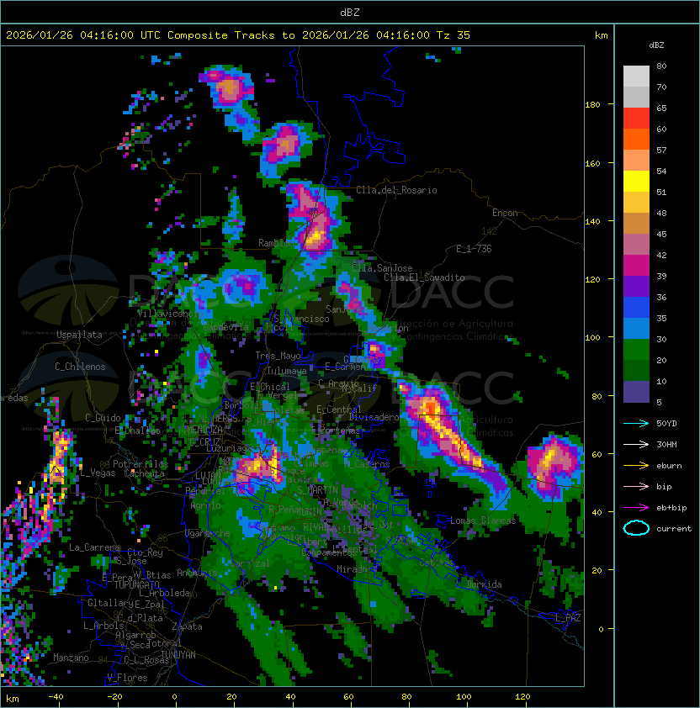Click the 'L_PAZ' place label

point(568,617)
